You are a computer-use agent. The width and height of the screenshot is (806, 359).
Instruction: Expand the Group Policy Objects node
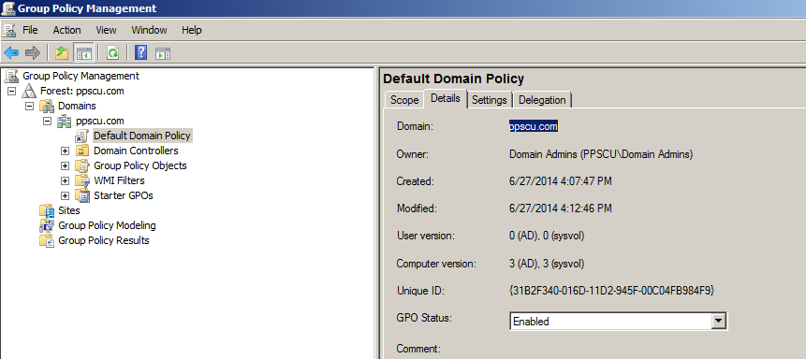(65, 165)
